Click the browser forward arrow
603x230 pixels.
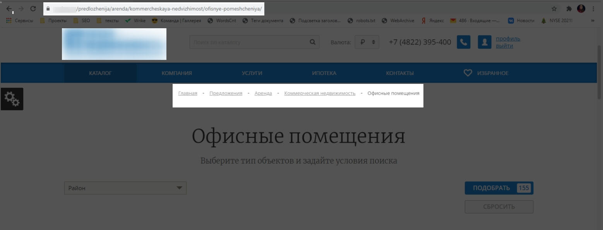coord(21,9)
